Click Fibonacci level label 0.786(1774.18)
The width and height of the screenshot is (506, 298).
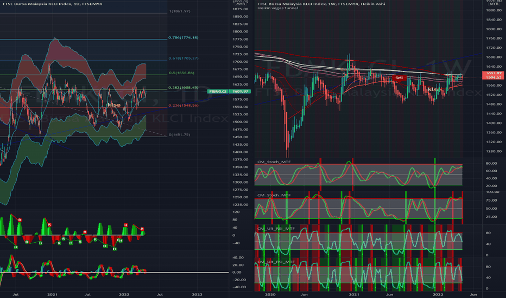[184, 38]
